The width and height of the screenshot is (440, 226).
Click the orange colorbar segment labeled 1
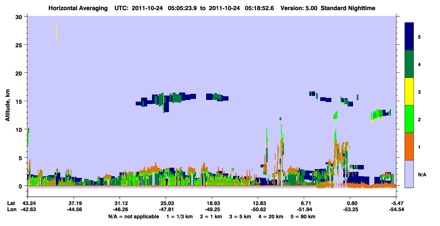(409, 146)
